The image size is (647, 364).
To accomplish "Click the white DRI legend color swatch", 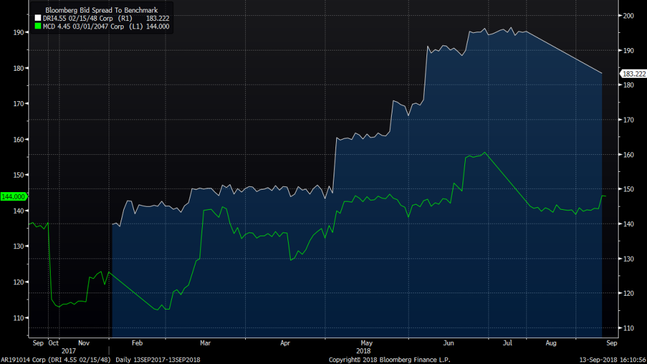I will (x=37, y=18).
